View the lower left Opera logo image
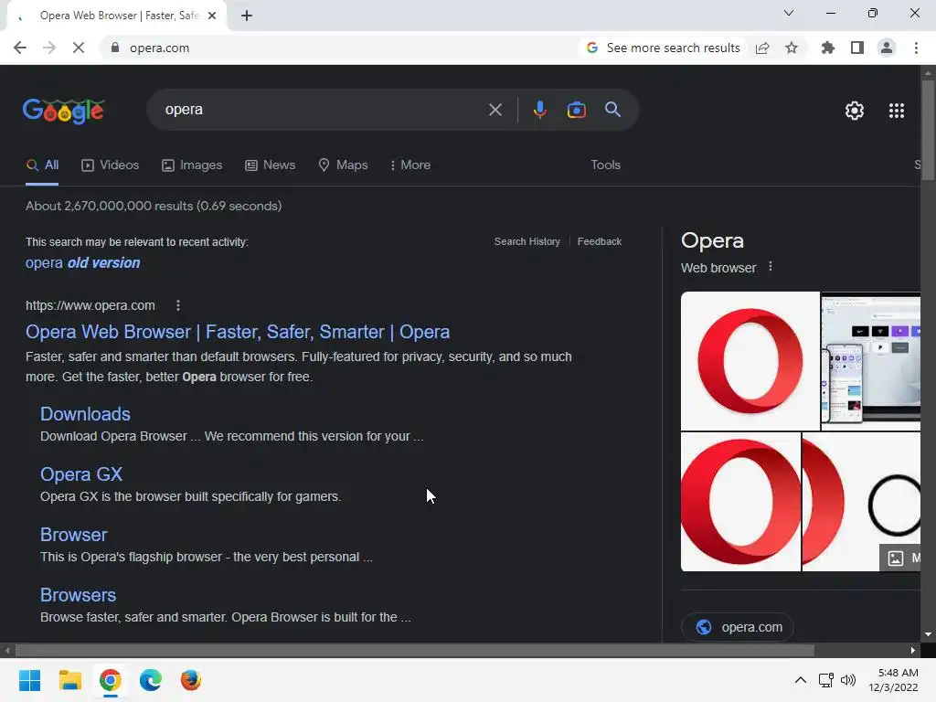 click(740, 502)
